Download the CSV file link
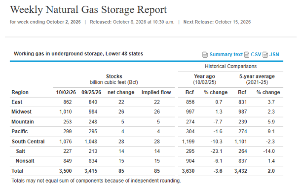This screenshot has width=303, height=186. click(256, 54)
